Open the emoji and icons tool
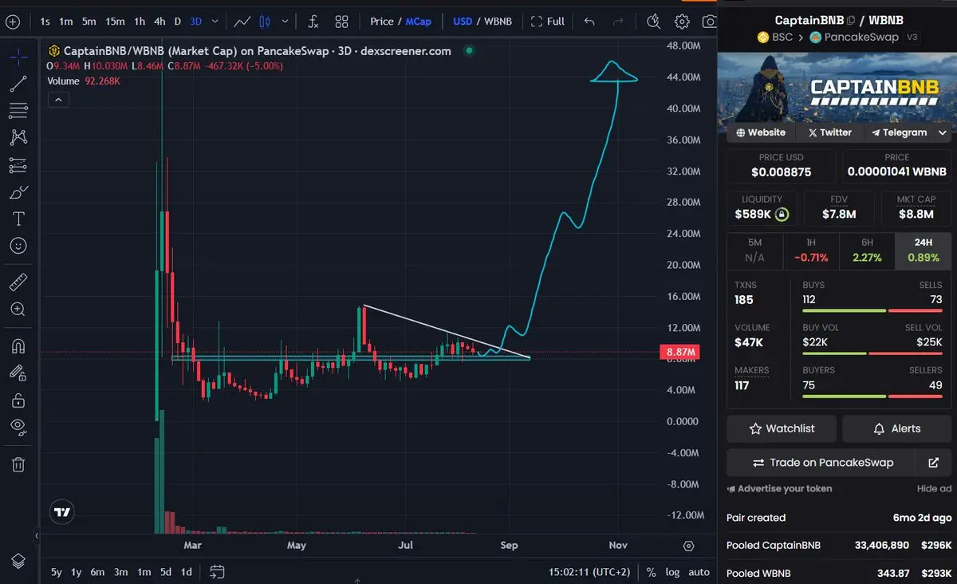The width and height of the screenshot is (957, 584). 18,246
